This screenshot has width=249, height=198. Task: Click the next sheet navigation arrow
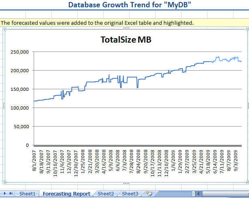tap(4, 193)
